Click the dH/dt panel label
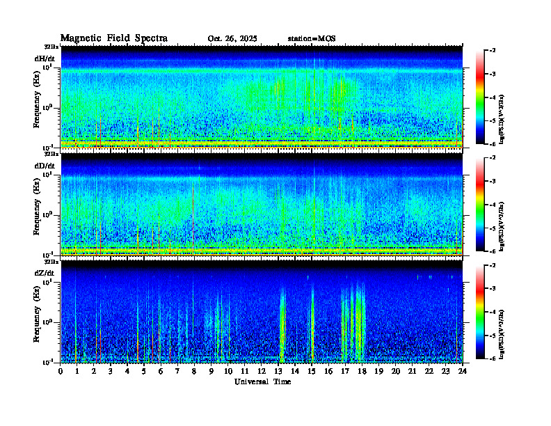The height and width of the screenshot is (426, 551). (45, 58)
